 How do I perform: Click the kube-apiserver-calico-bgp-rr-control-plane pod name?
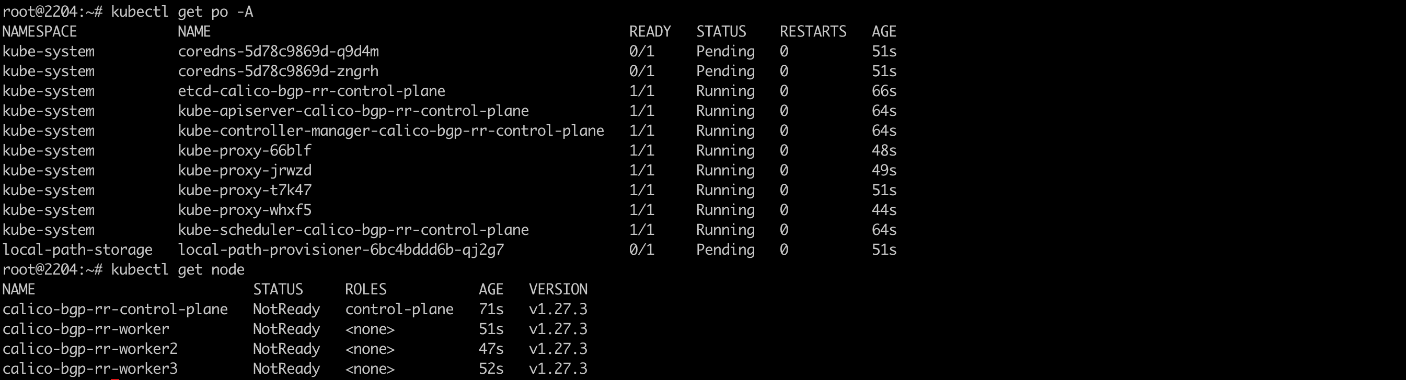point(353,111)
